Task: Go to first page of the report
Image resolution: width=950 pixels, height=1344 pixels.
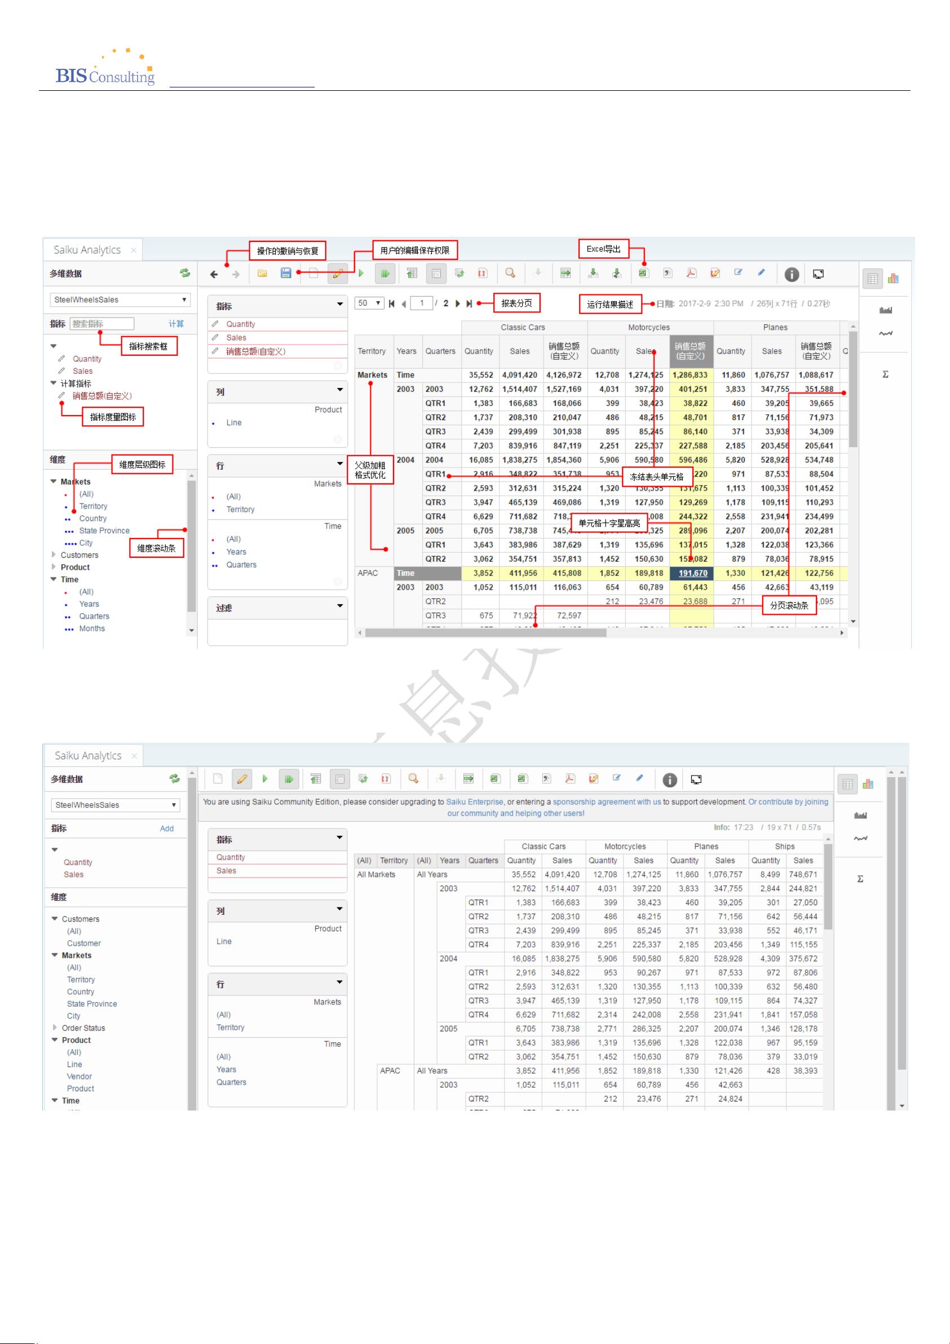Action: point(391,303)
